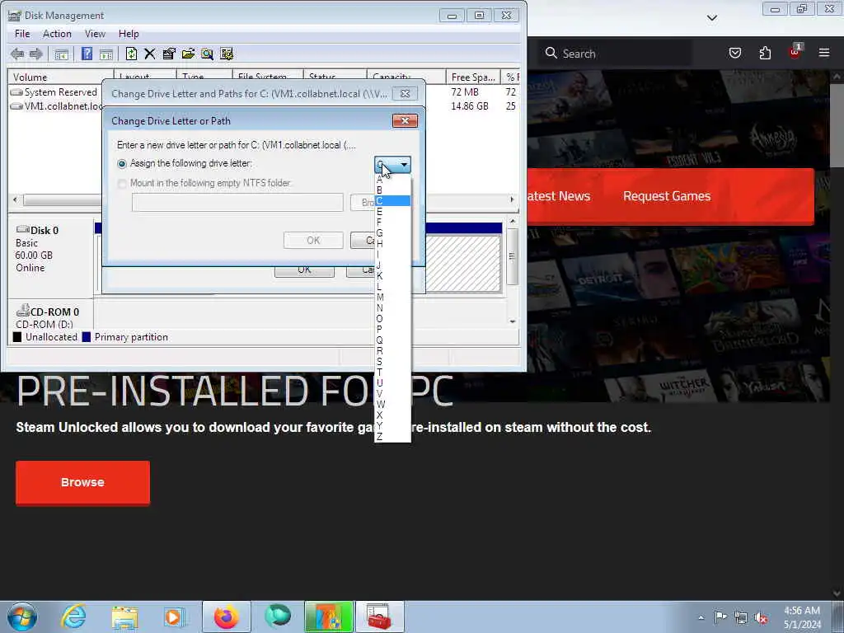Open the red toolbox taskbar icon
The image size is (844, 633).
click(x=379, y=617)
